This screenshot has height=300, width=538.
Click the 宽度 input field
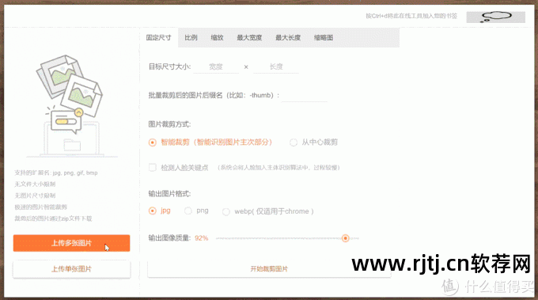coord(216,67)
